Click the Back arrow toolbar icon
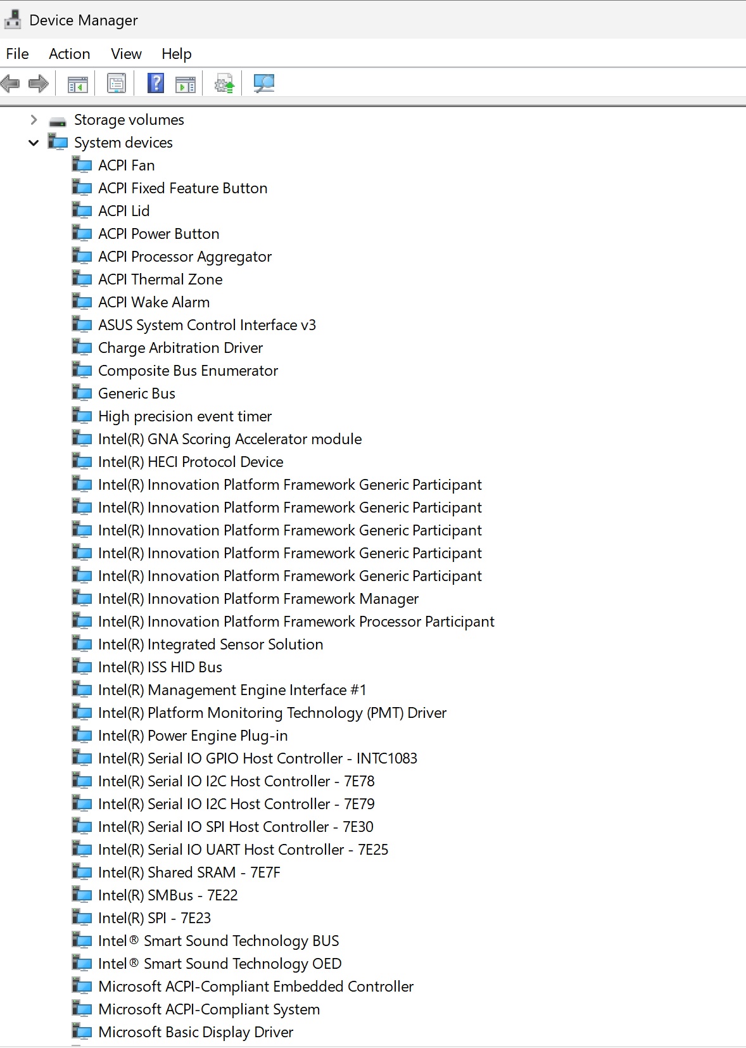 (10, 83)
